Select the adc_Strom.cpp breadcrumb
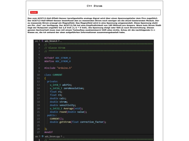189x141 pixels. [52, 136]
